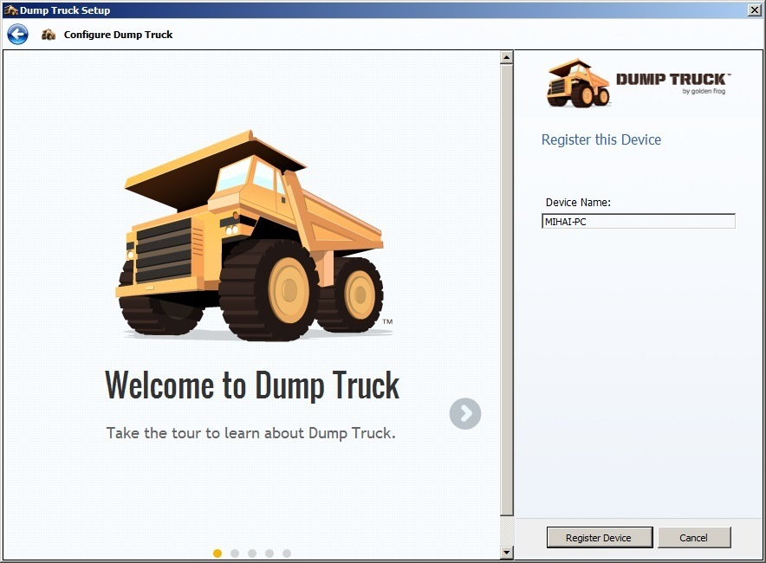
Task: Select the first (orange) tour page dot
Action: 217,553
